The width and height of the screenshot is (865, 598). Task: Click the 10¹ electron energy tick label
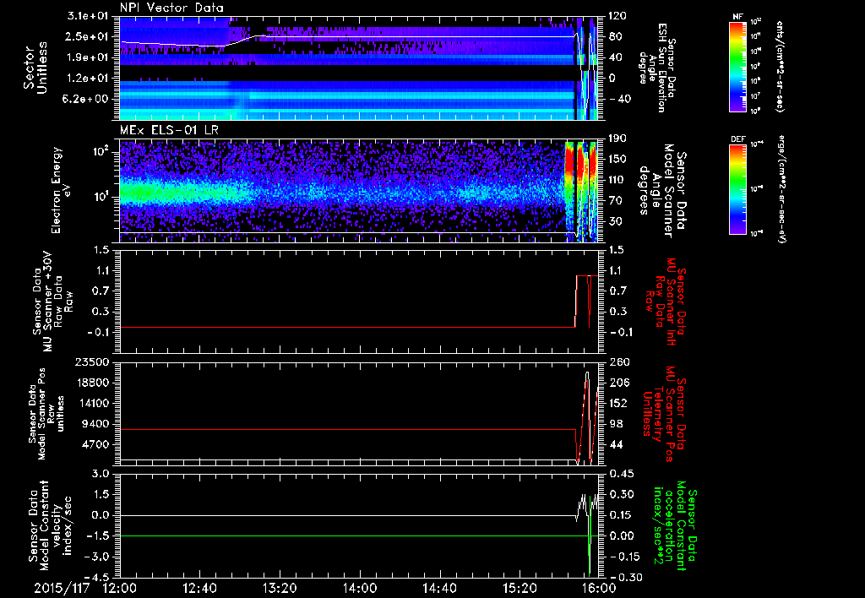104,197
